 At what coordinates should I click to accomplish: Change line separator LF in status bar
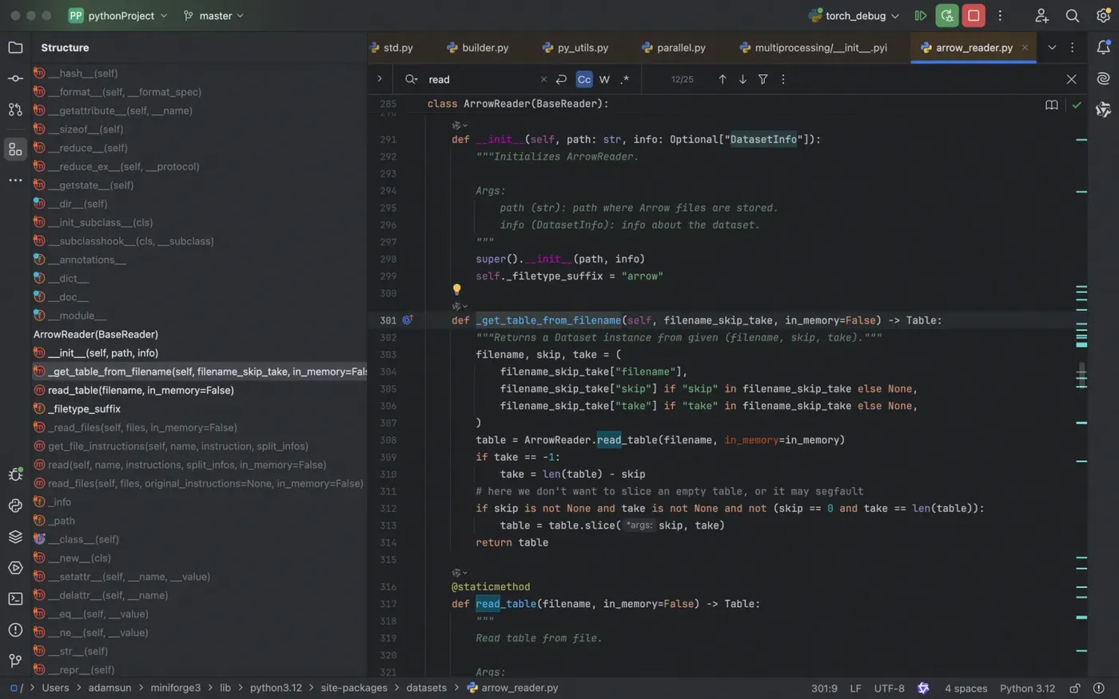click(x=855, y=688)
